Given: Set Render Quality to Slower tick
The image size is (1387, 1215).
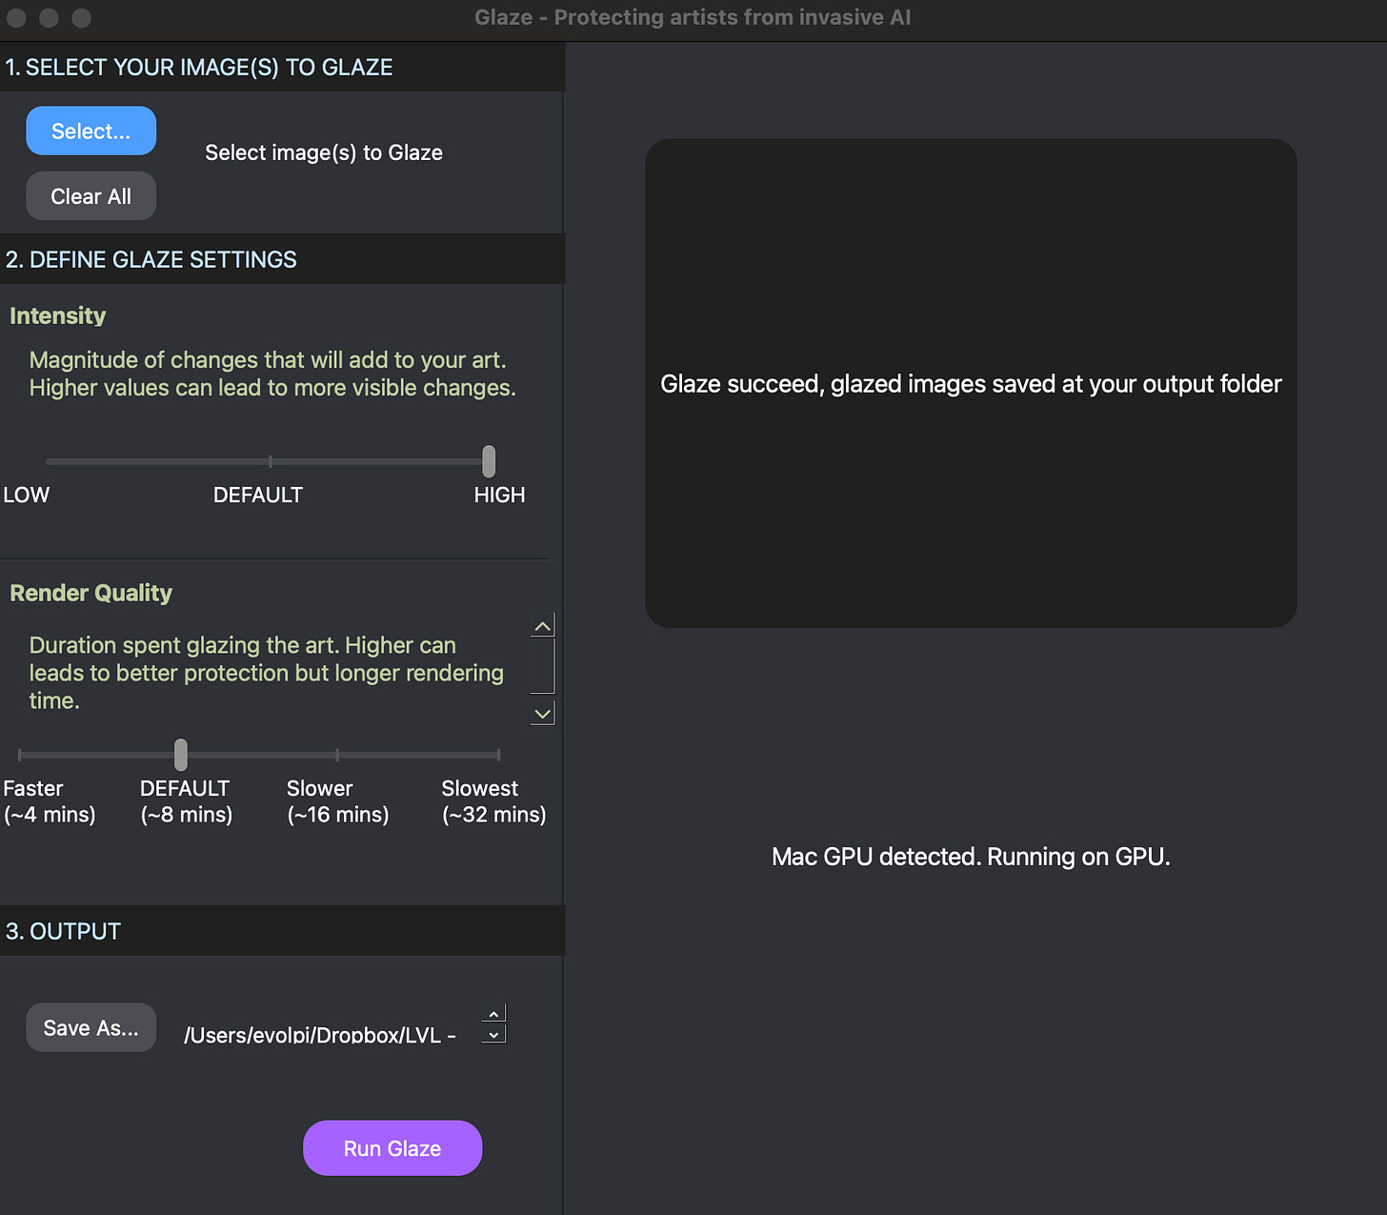Looking at the screenshot, I should 337,755.
